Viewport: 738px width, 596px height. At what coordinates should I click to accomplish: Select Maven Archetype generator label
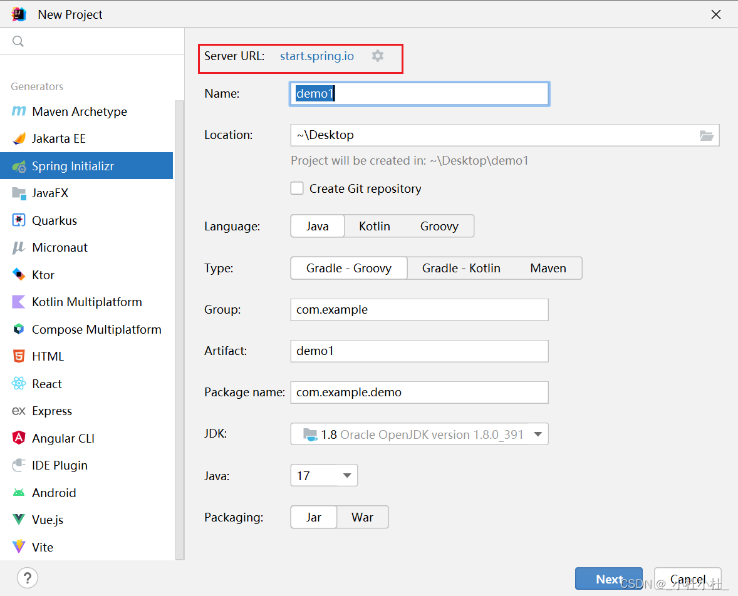click(x=80, y=111)
